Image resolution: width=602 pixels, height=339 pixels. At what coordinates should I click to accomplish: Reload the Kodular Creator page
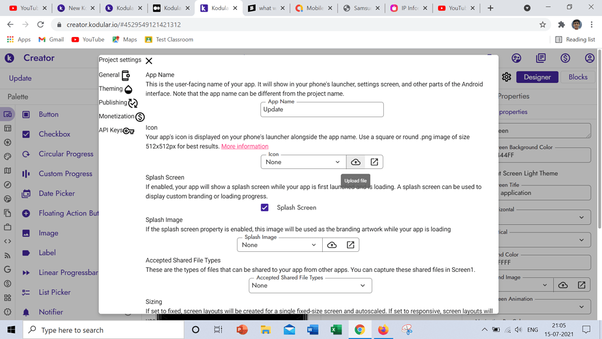[x=41, y=25]
